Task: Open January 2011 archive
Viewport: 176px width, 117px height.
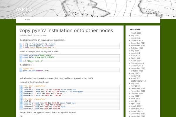Action: click(137, 111)
